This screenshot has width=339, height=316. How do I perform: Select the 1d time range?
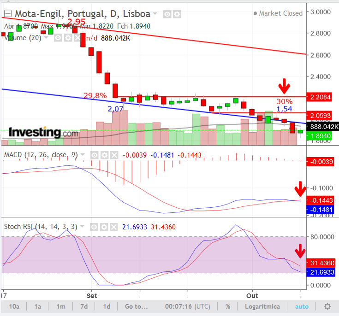(107, 306)
